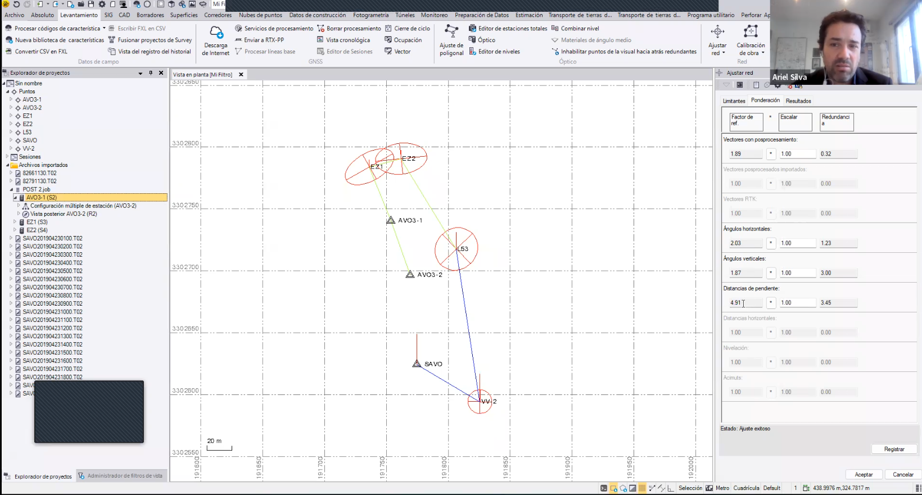Expand 82661130.T02 file node
The height and width of the screenshot is (495, 922).
pyautogui.click(x=11, y=173)
